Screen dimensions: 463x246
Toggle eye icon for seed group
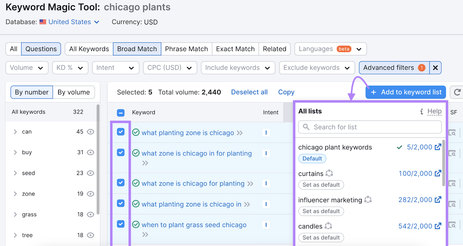(91, 173)
